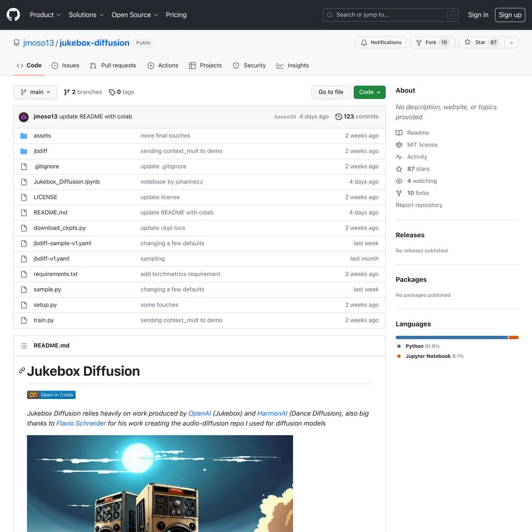This screenshot has width=532, height=532.
Task: Open the HarmonAI link in README
Action: [x=272, y=413]
